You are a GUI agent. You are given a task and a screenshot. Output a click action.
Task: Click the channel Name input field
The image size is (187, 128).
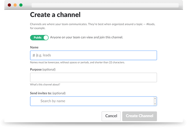point(93,55)
